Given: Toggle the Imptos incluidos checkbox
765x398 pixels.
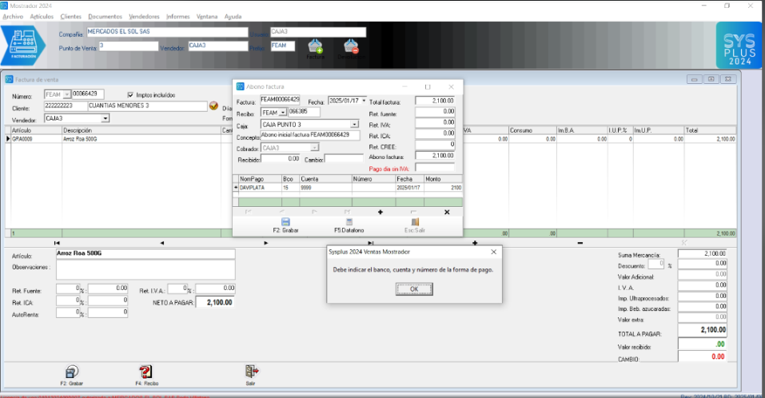Looking at the screenshot, I should (130, 94).
